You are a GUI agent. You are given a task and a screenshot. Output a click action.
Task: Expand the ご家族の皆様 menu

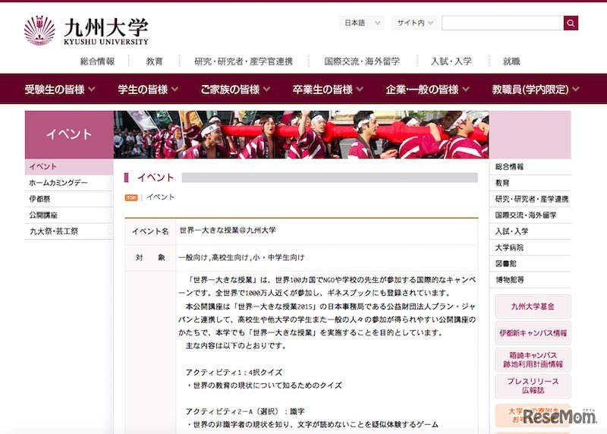point(235,90)
